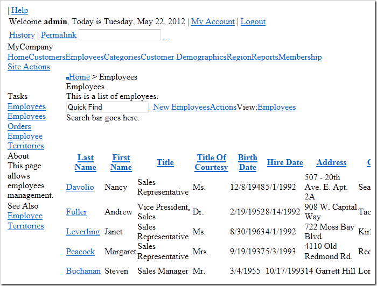The width and height of the screenshot is (377, 286).
Task: Go to Customer Demographics menu item
Action: [183, 57]
